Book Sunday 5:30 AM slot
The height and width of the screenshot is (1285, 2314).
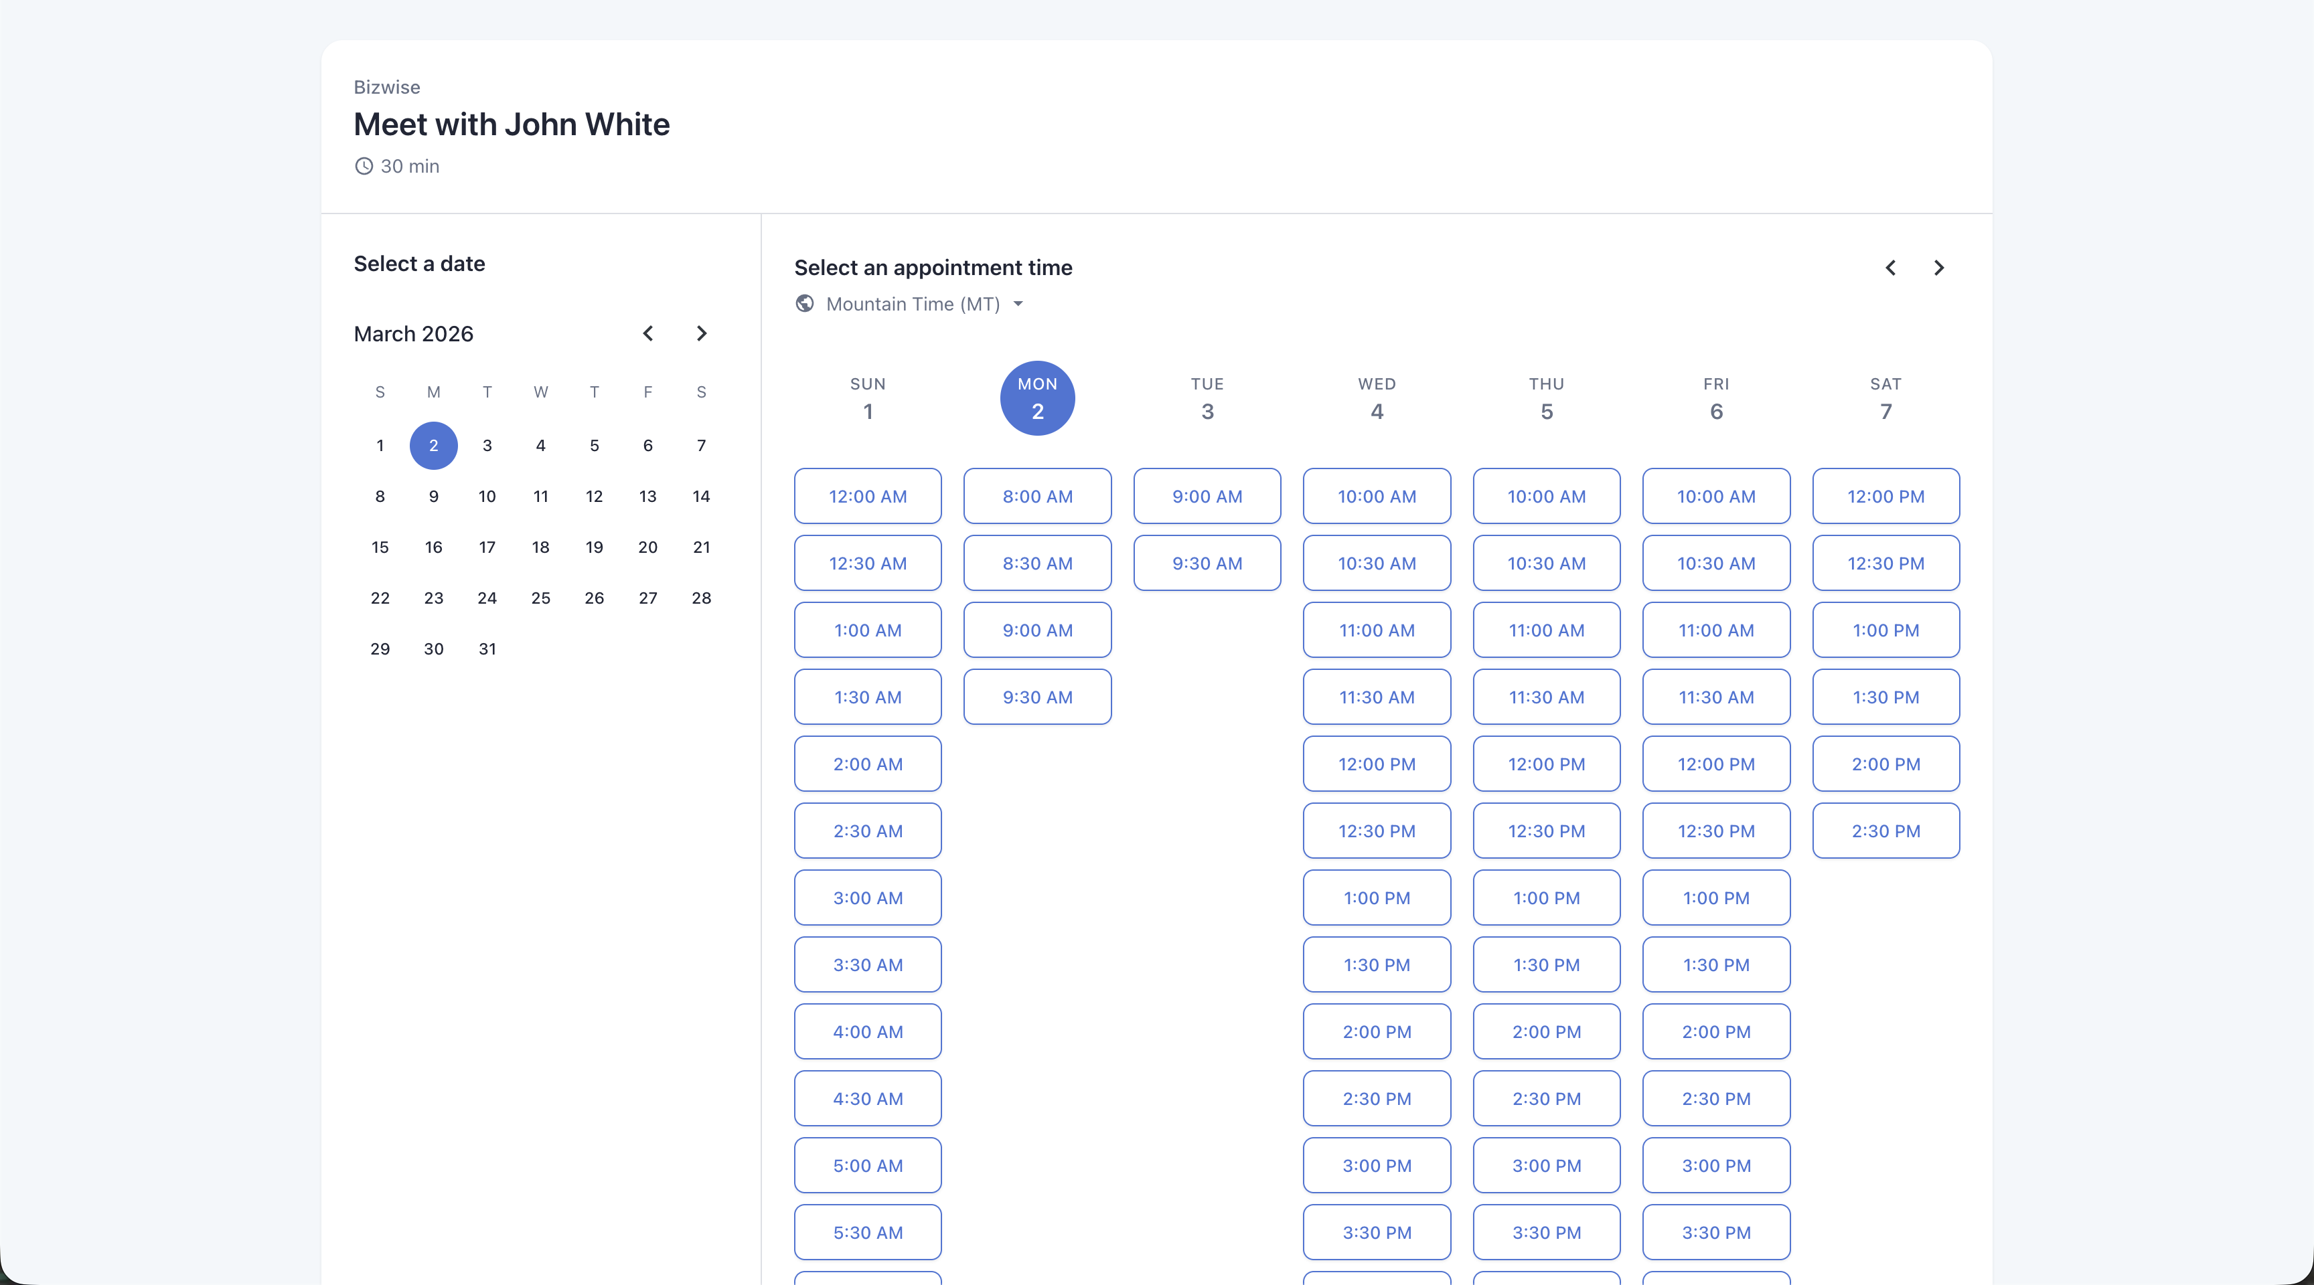tap(868, 1233)
